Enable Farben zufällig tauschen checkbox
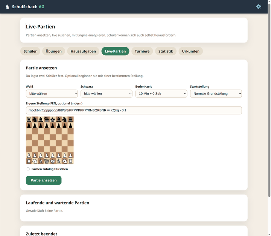 click(x=28, y=169)
